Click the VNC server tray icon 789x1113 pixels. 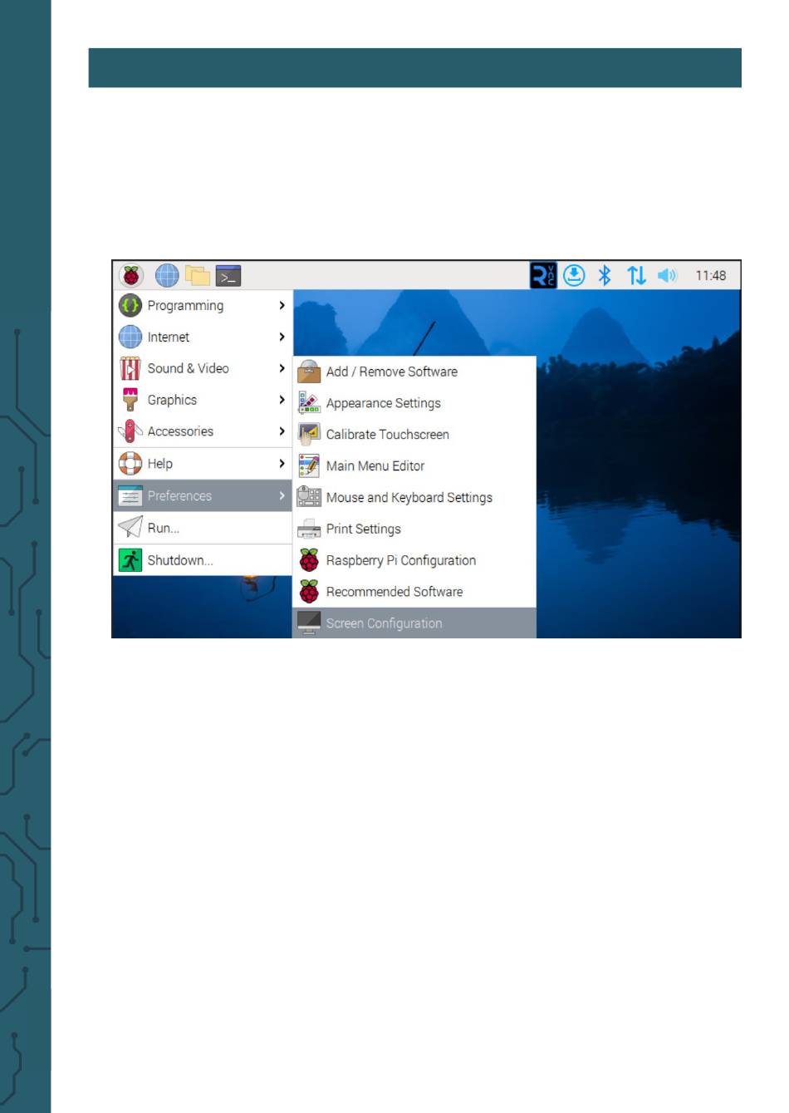coord(543,275)
